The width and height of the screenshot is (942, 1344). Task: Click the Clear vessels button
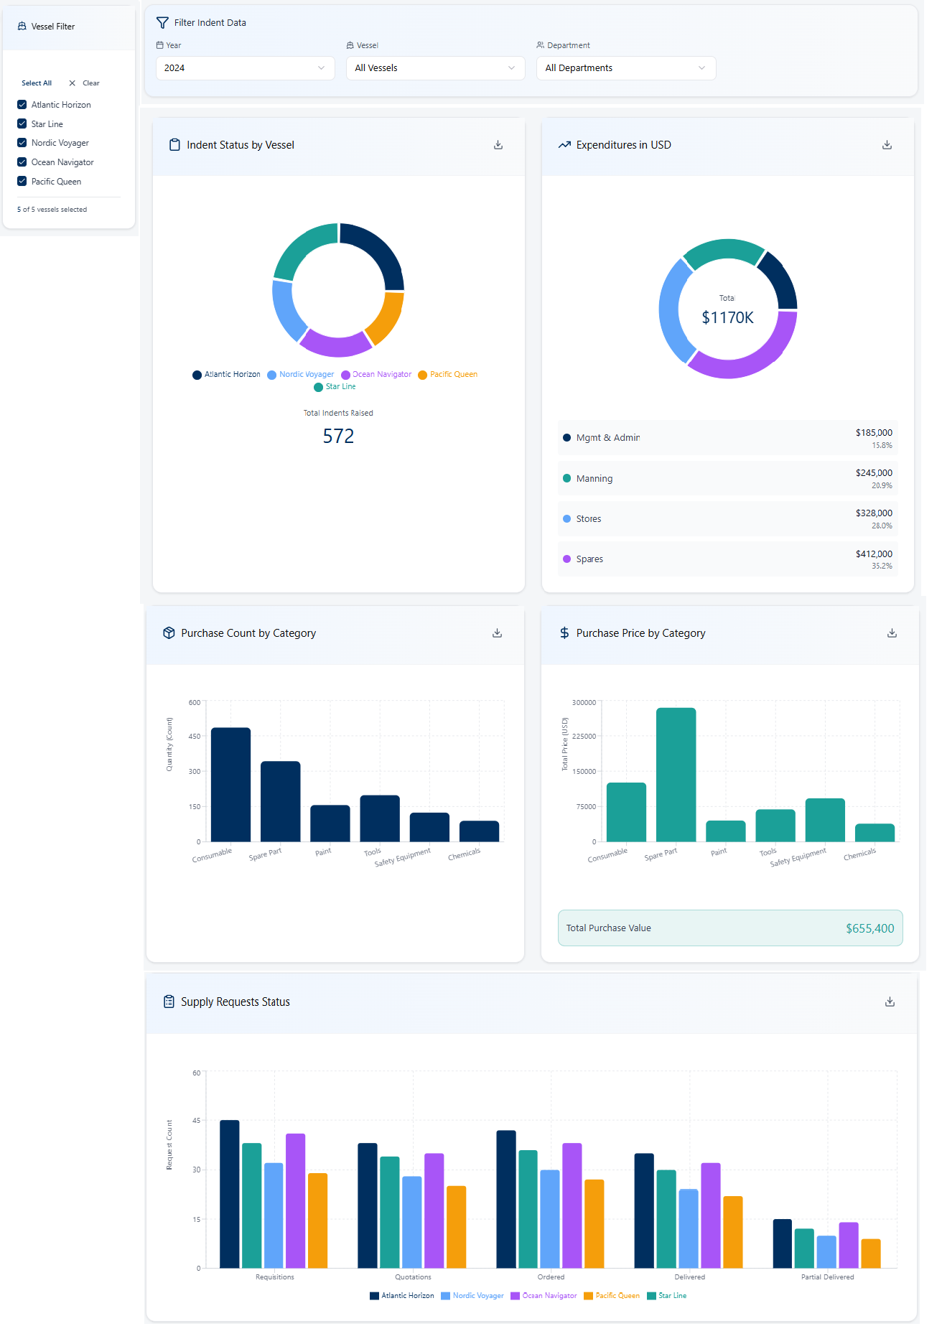(90, 83)
